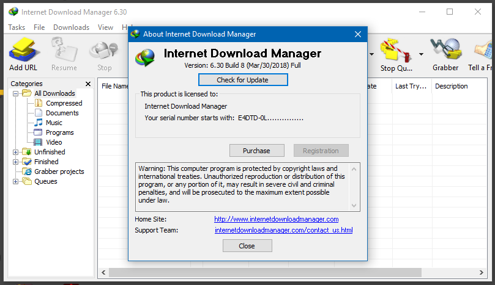Open dropdown arrow next to Stop Queue
The width and height of the screenshot is (495, 285).
[421, 54]
